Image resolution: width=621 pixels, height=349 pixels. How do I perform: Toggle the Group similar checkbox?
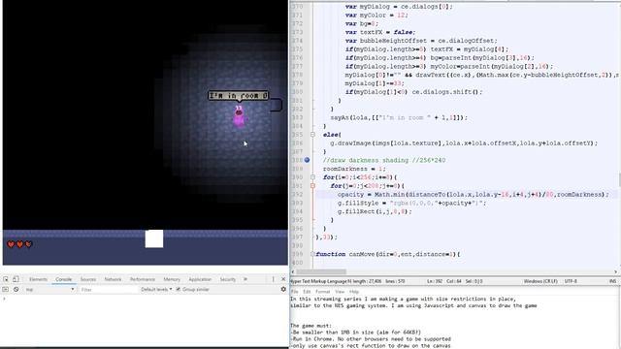[x=179, y=289]
